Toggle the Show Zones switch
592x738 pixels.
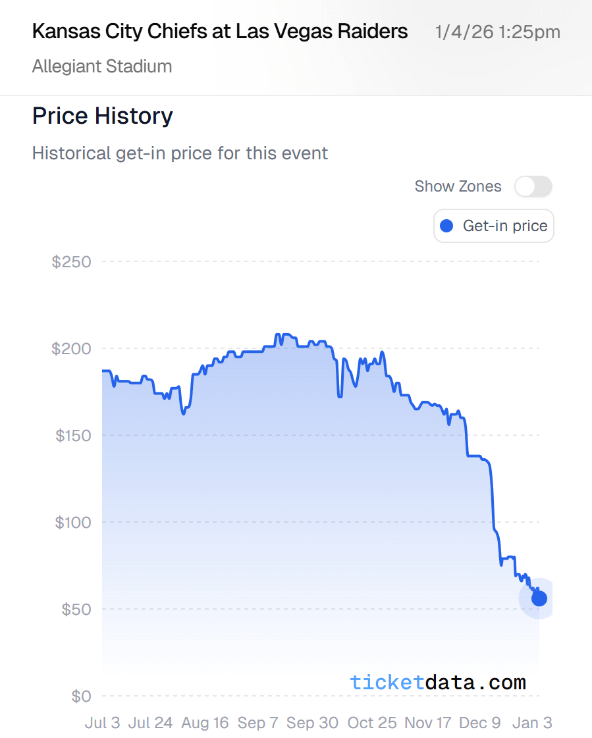pos(533,186)
